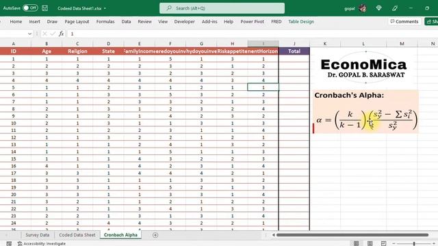
Task: Open the Formulas tab
Action: pos(105,21)
